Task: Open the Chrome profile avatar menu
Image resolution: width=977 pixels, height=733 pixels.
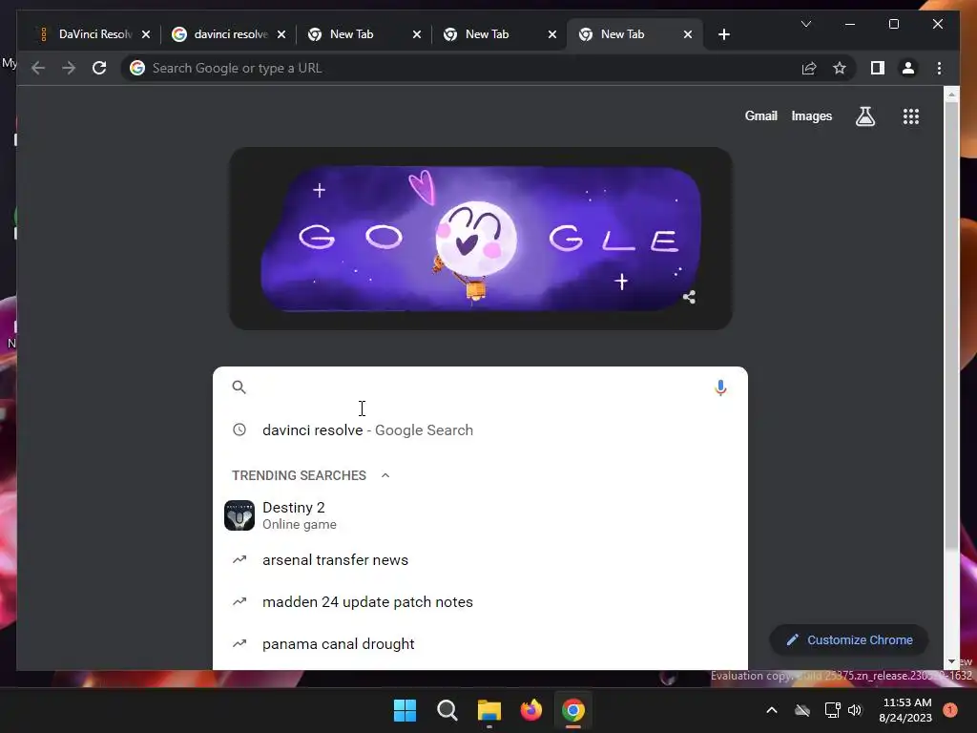Action: (908, 68)
